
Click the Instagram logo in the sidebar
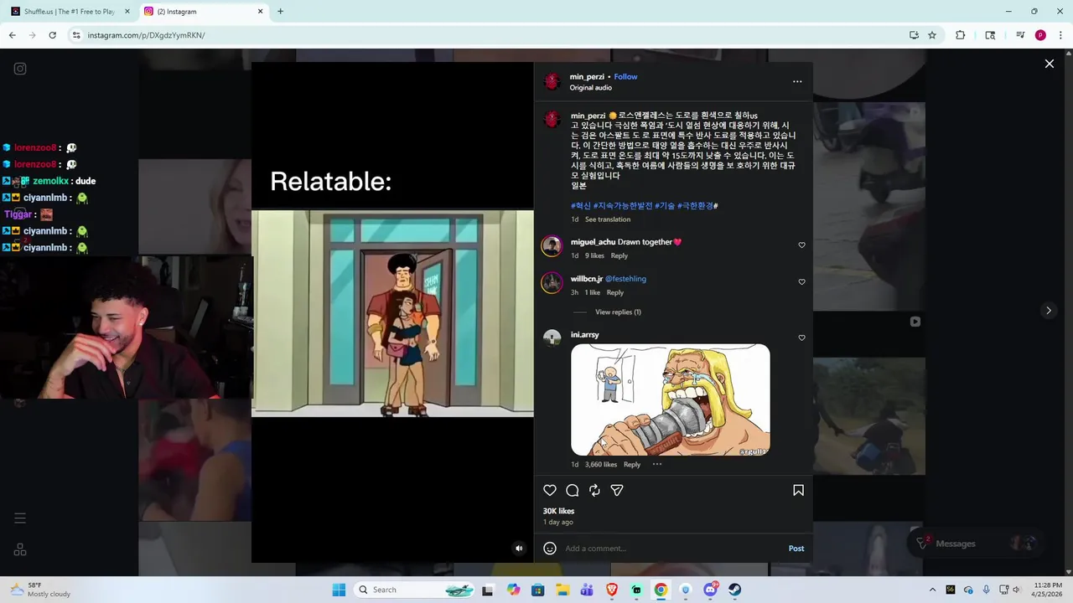tap(20, 69)
